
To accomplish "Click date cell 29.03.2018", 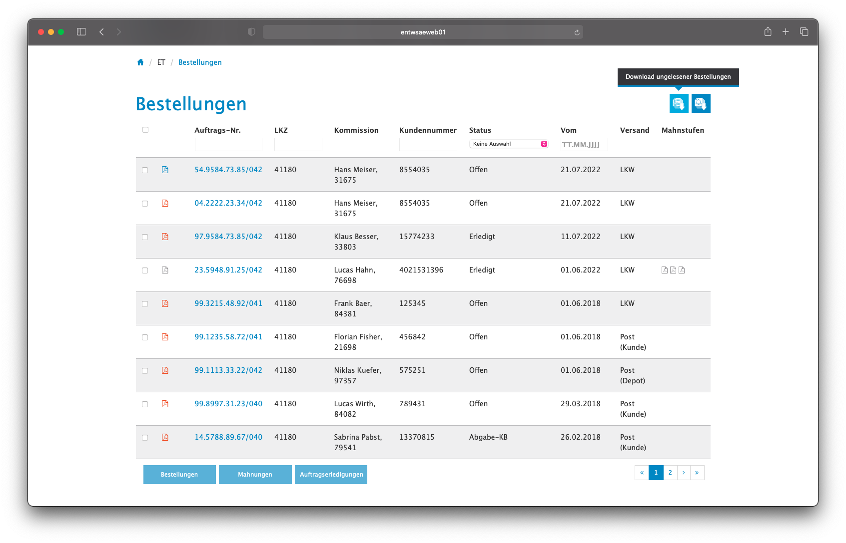I will (x=581, y=404).
